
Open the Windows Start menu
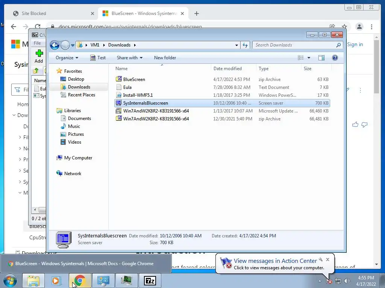(10, 280)
